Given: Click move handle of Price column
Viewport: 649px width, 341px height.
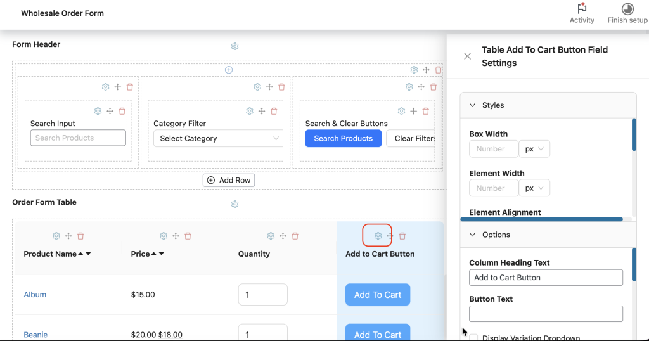Looking at the screenshot, I should coord(176,236).
